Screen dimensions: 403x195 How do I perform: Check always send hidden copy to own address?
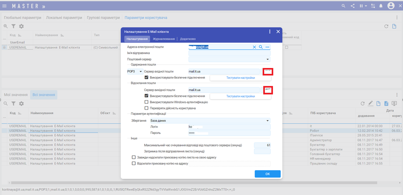134,157
